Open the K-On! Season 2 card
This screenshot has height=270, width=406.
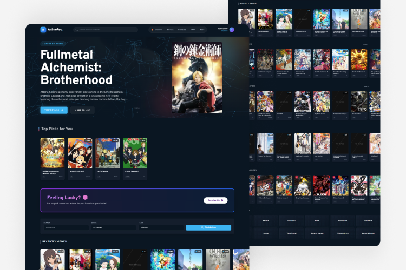pyautogui.click(x=135, y=159)
